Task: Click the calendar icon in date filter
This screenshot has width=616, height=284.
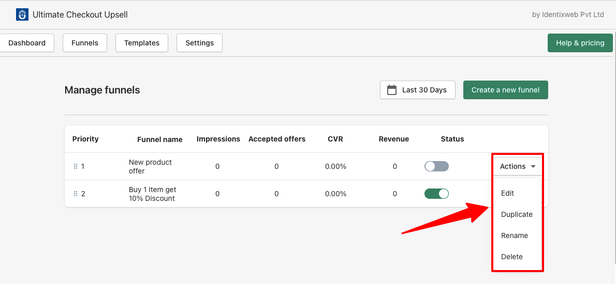Action: (392, 90)
